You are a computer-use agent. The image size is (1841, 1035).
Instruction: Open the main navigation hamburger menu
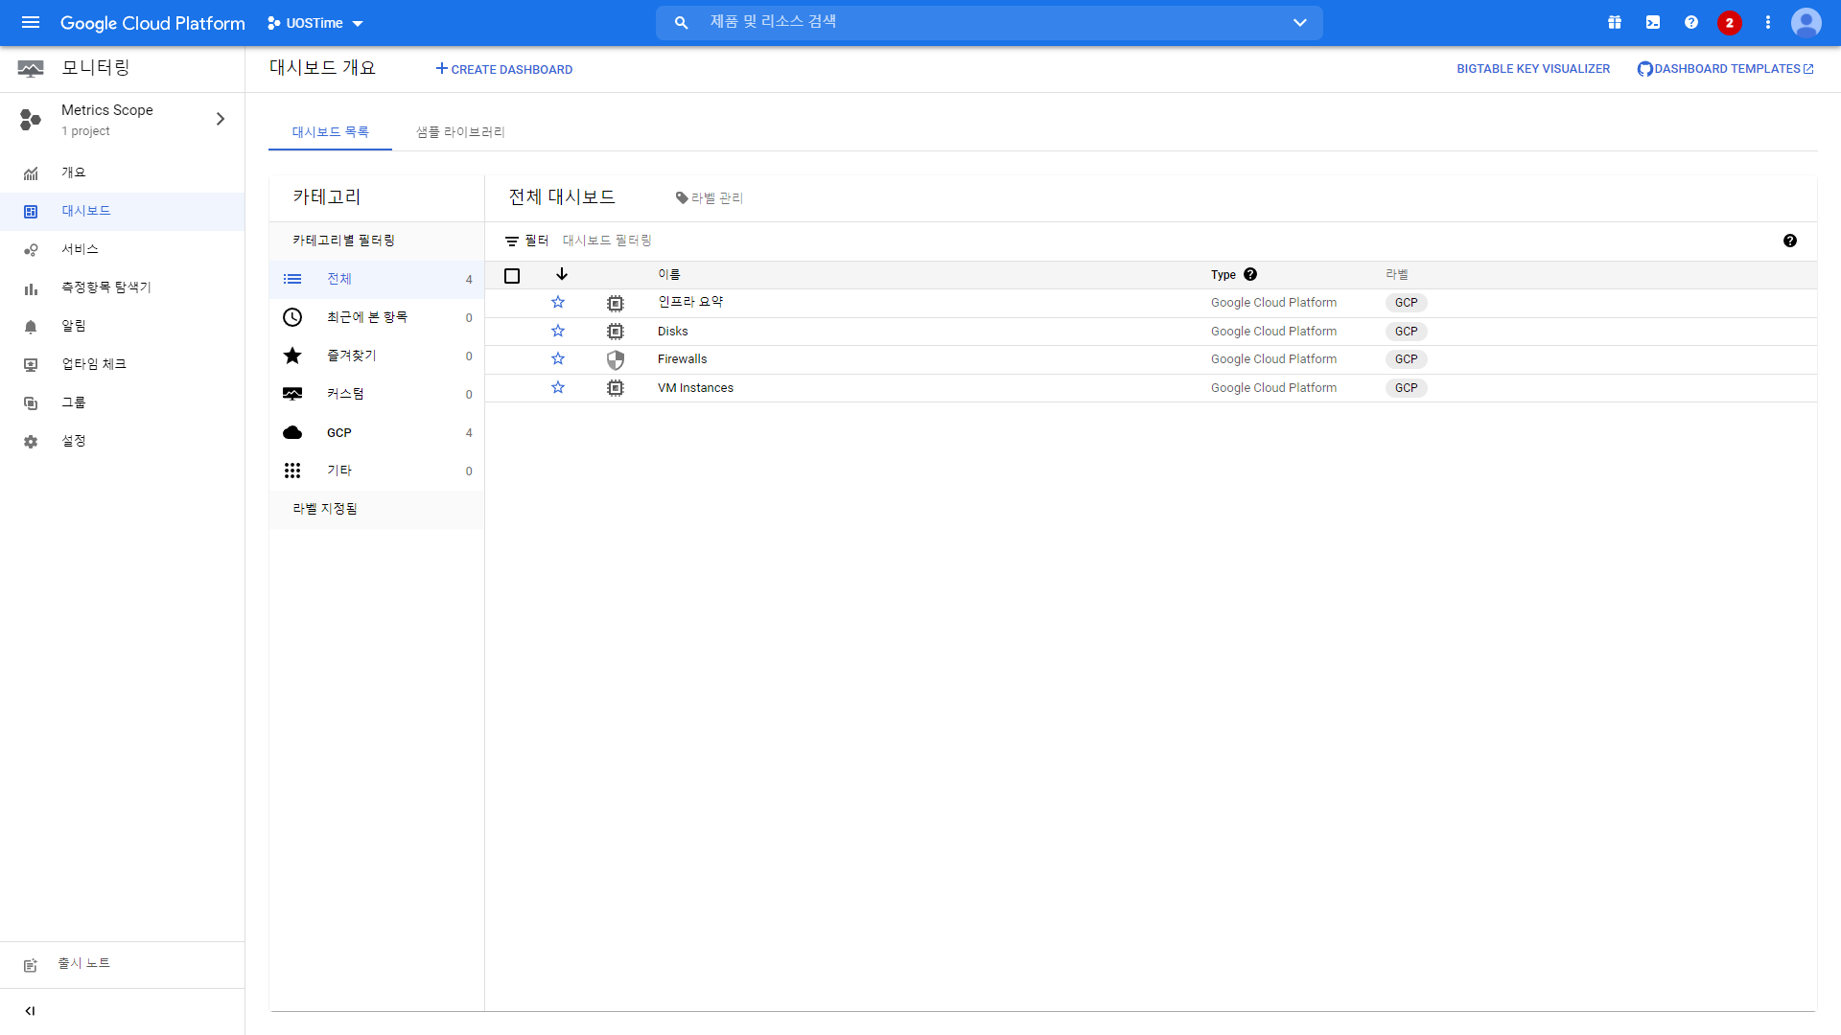click(31, 23)
